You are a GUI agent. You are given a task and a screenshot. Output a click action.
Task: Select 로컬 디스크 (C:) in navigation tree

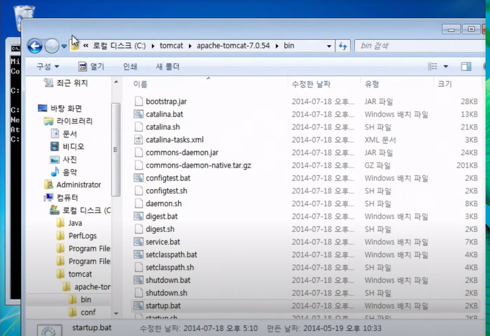point(80,211)
